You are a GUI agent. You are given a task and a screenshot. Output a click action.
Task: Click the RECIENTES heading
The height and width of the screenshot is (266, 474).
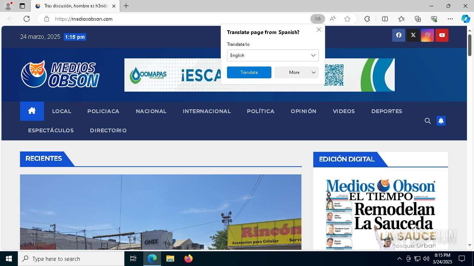44,158
